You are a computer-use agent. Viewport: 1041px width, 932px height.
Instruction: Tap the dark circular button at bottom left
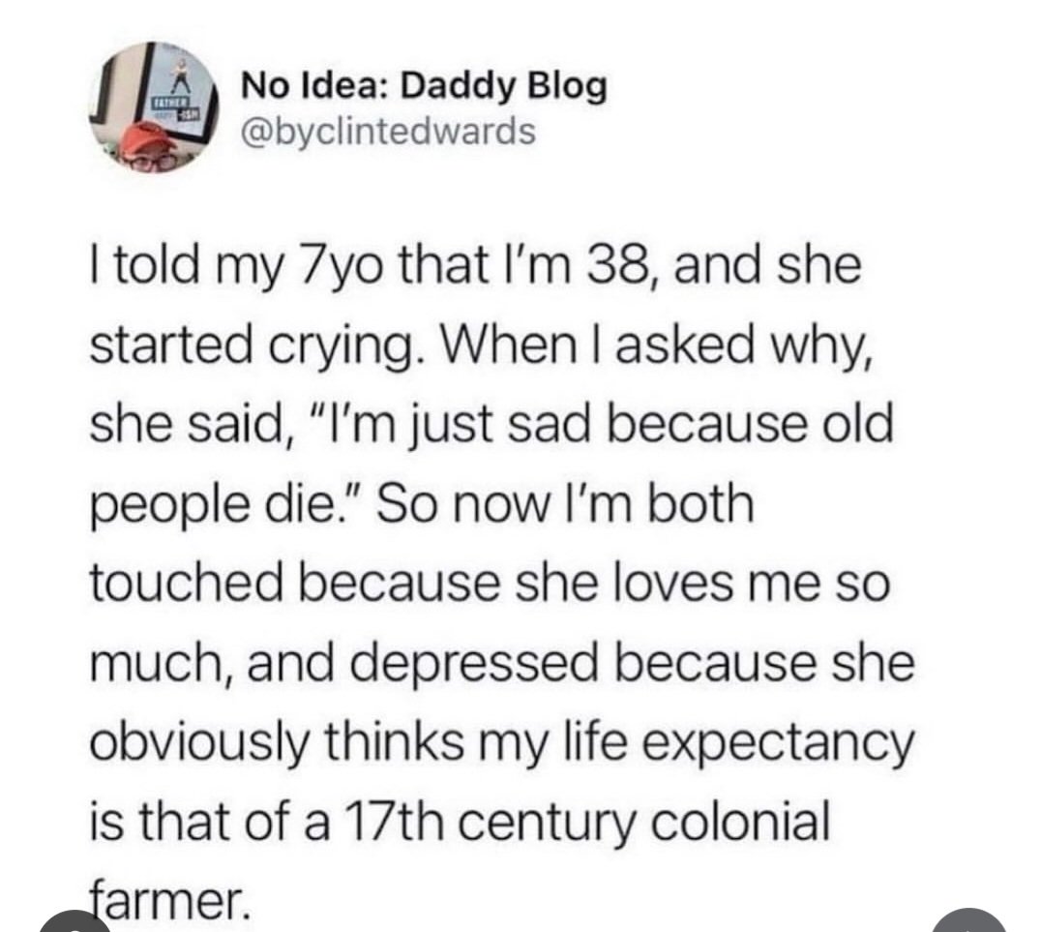coord(71,923)
